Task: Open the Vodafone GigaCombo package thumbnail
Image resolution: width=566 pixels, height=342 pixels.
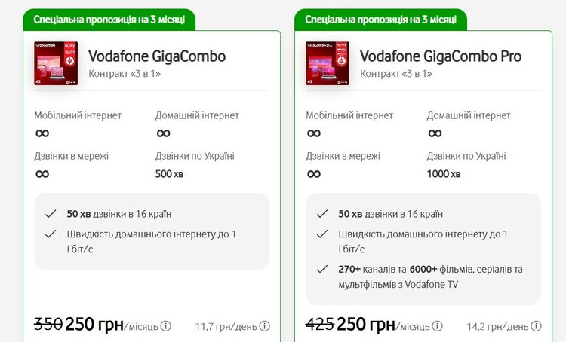Action: click(x=56, y=63)
